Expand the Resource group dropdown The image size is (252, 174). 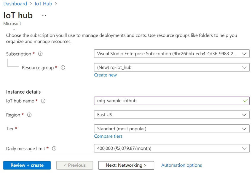(x=172, y=67)
